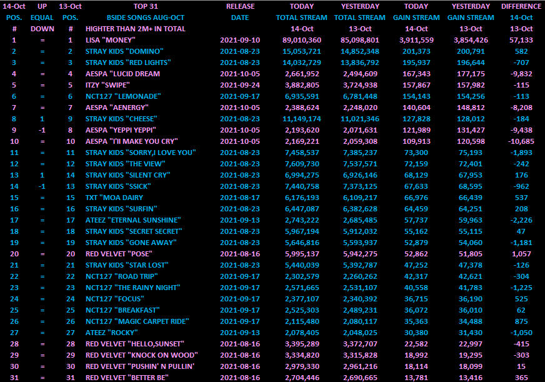Click the STRAY KIDS "THE VIEW" title
This screenshot has height=382, width=545.
[x=126, y=164]
